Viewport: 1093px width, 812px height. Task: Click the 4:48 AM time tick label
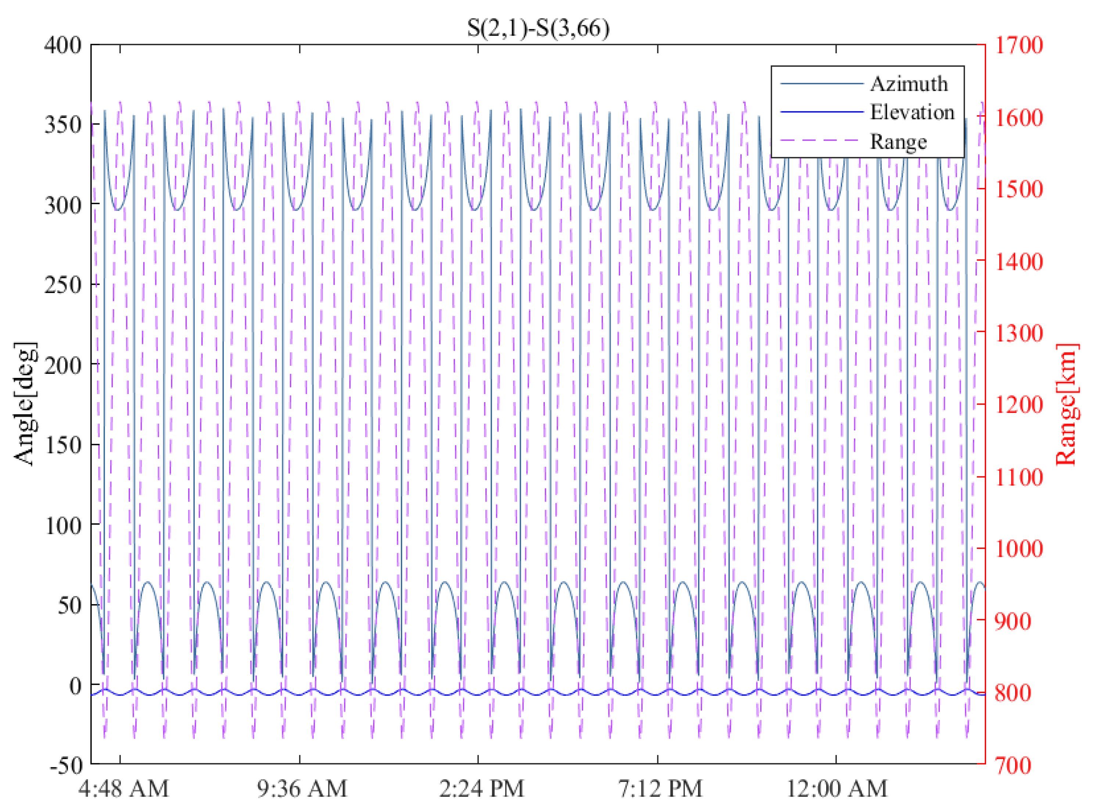[x=124, y=789]
